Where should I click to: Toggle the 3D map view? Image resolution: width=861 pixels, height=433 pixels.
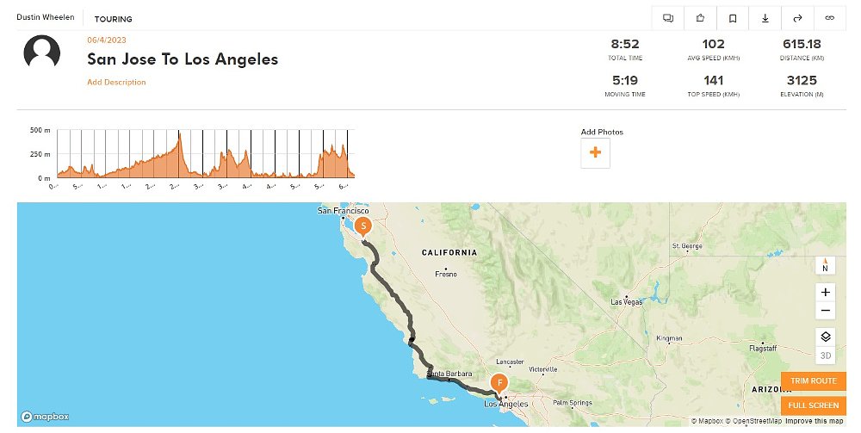point(825,356)
